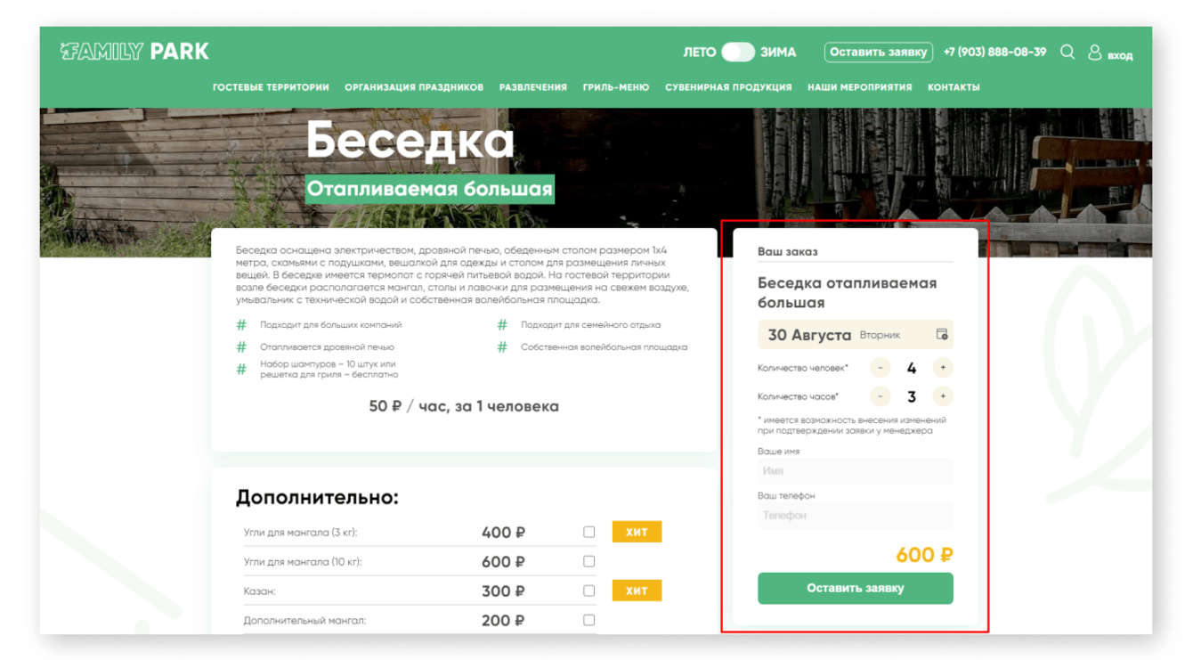Check the Дополнительный мангал box
The height and width of the screenshot is (660, 1193).
589,620
